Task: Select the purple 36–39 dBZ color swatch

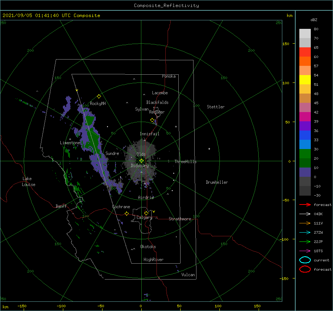Action: pyautogui.click(x=305, y=126)
